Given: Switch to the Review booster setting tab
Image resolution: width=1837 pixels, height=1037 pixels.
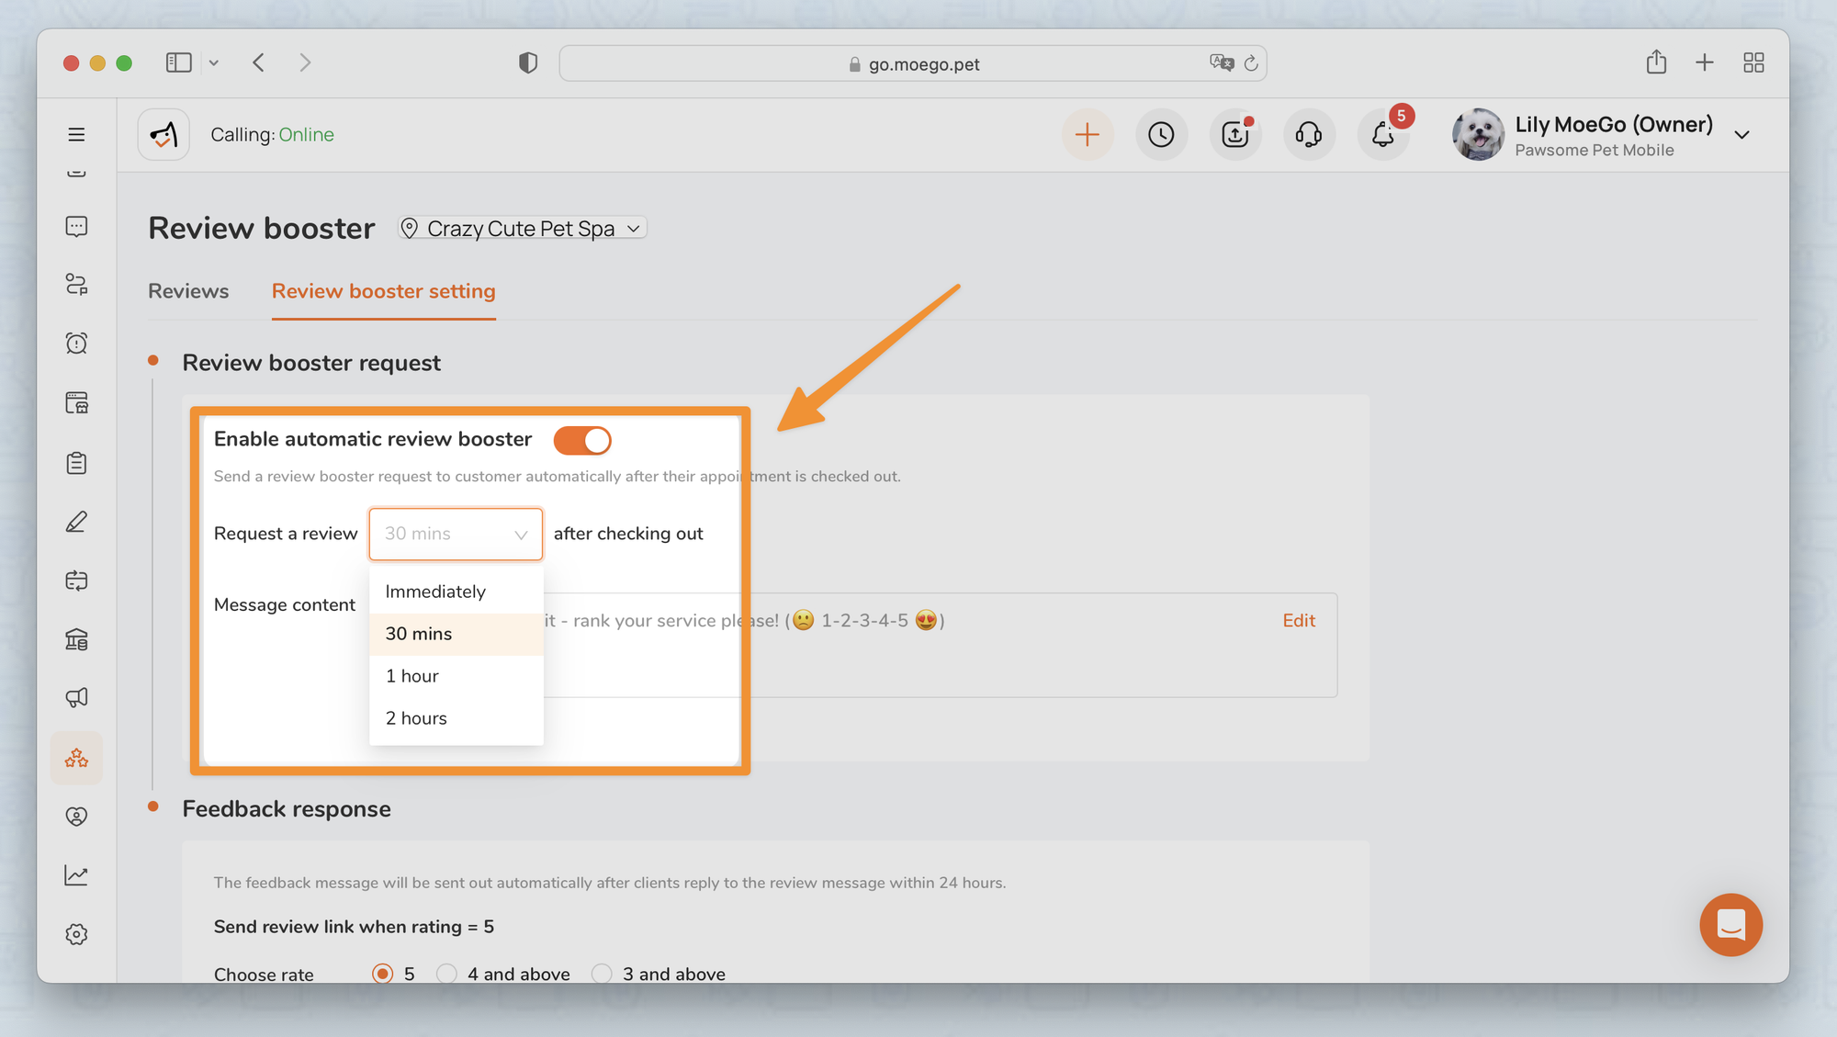Looking at the screenshot, I should coord(383,291).
